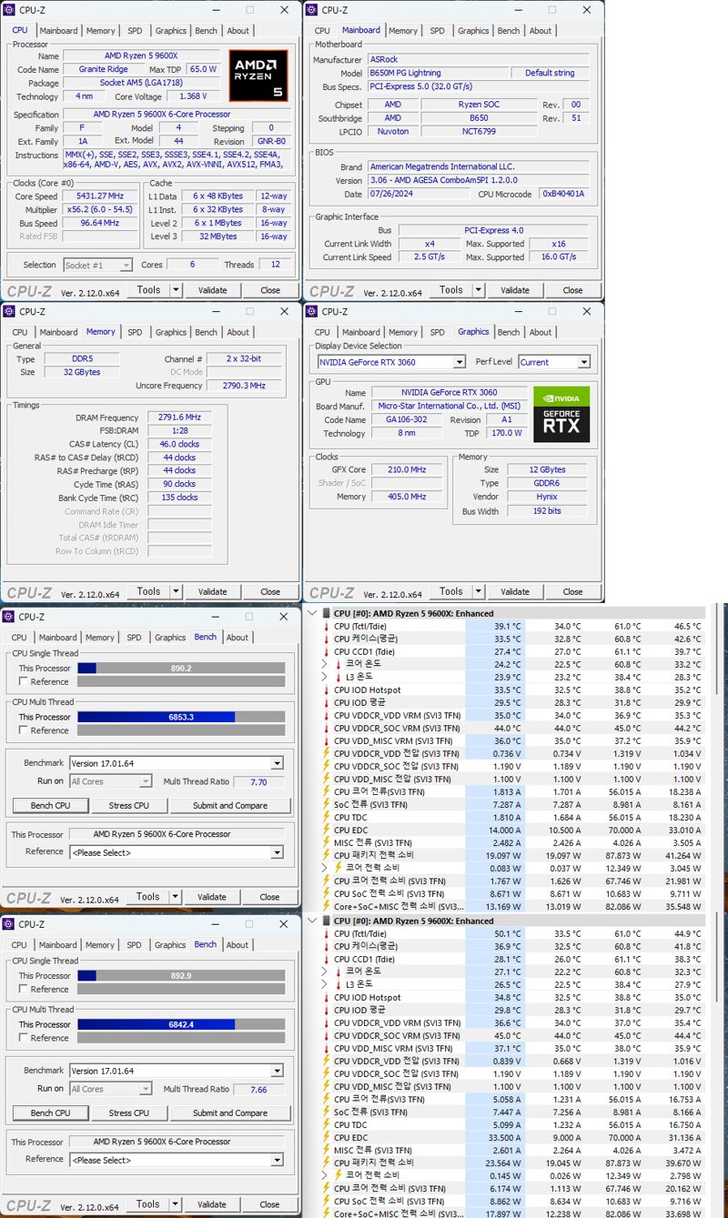Screen dimensions: 728x1218
Task: Click Submit and Compare in the 890.2 bench window
Action: click(230, 806)
